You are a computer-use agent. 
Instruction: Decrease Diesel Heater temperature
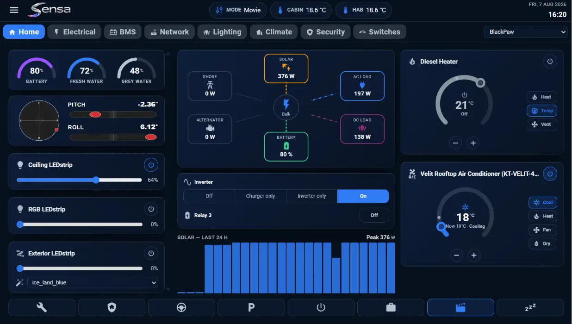click(x=455, y=143)
